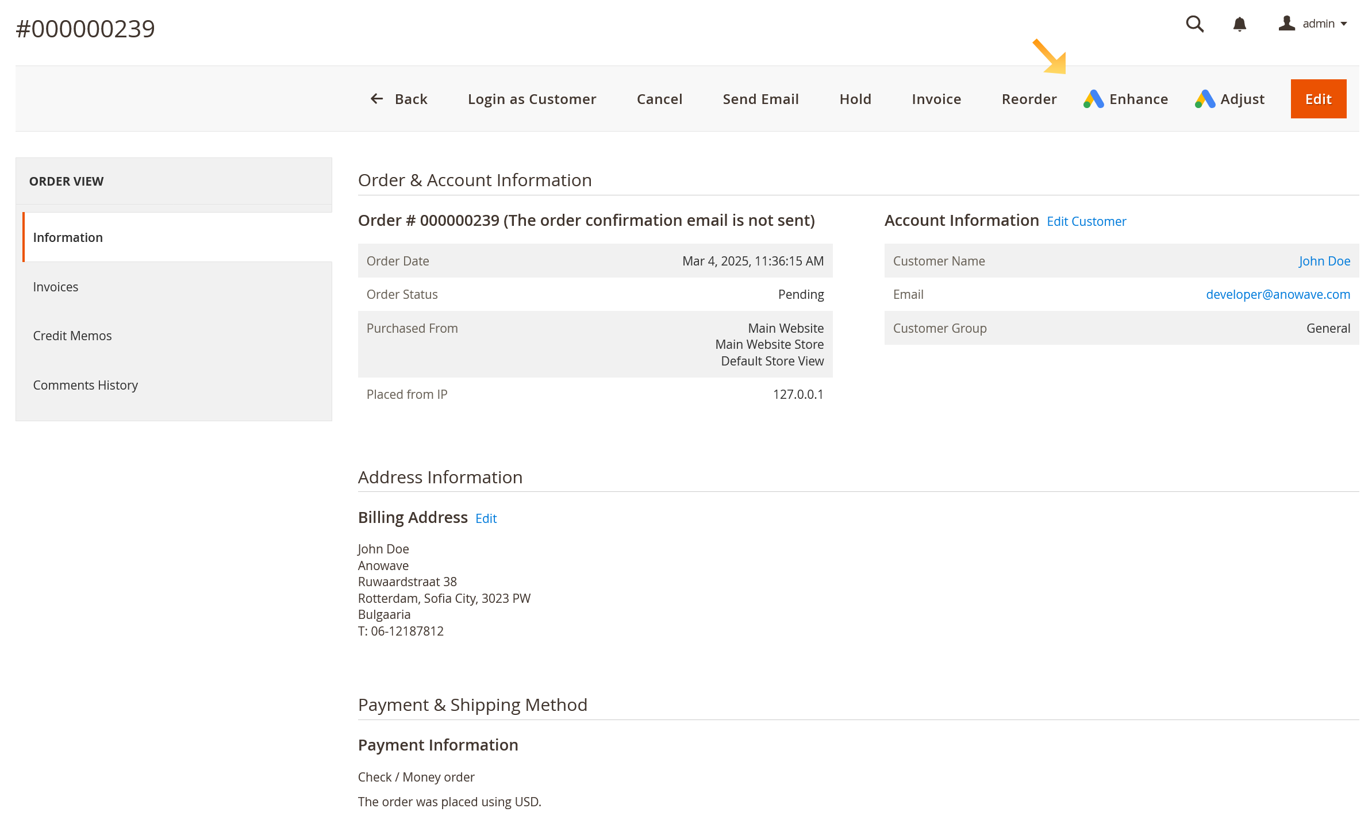Edit the Billing Address

pos(486,518)
